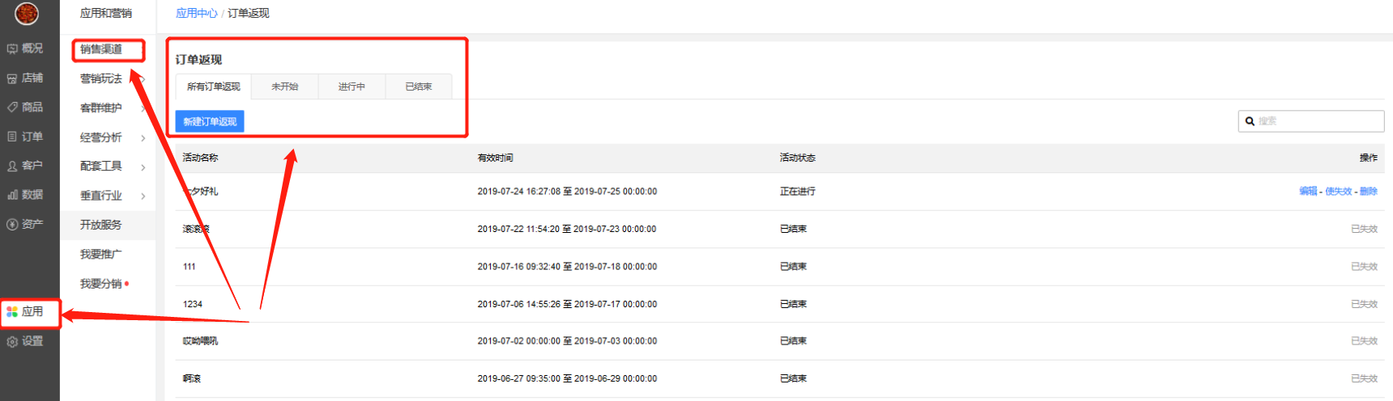Image resolution: width=1393 pixels, height=401 pixels.
Task: Click 订单返现 page heading
Action: (x=198, y=60)
